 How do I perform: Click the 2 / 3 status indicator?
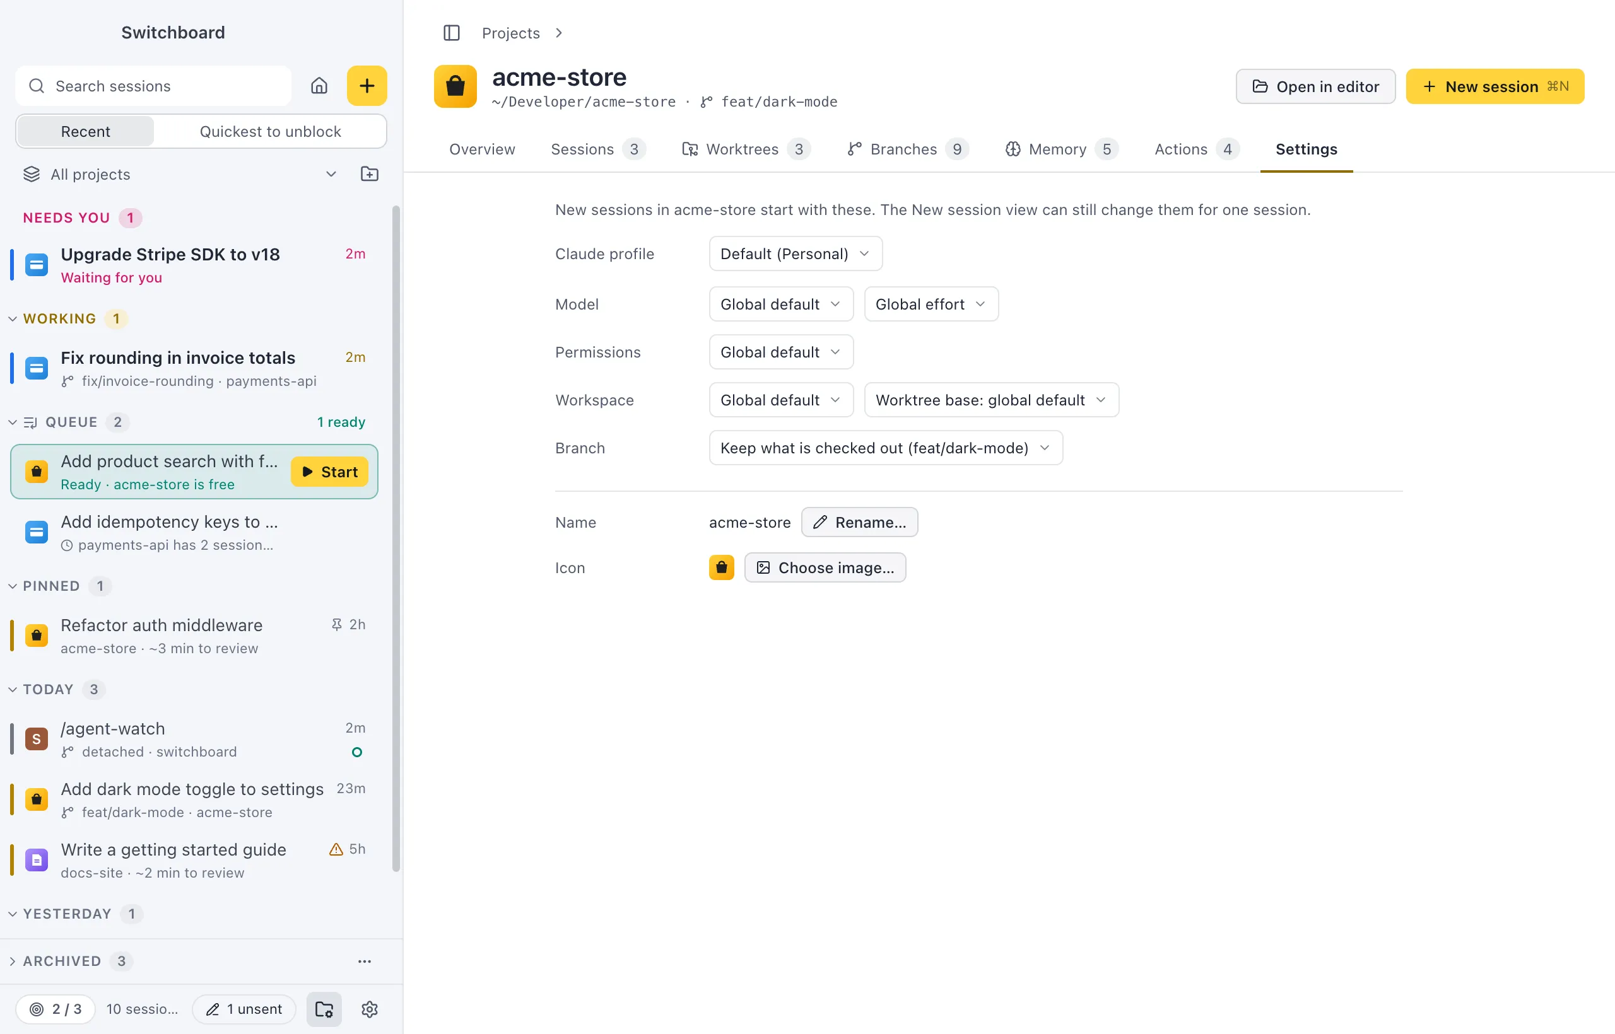(x=56, y=1009)
